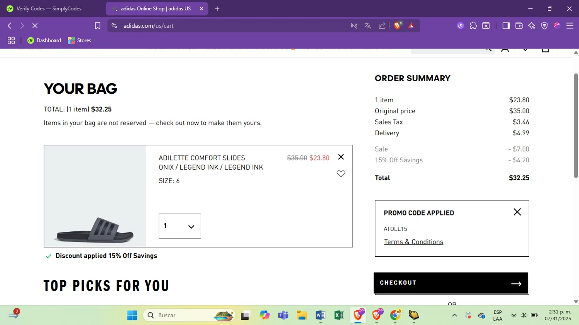Screen dimensions: 579x325
Task: Open Windows Start menu
Action: tap(132, 315)
